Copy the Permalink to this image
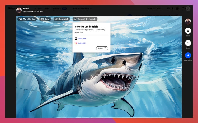Screen dimensions: 198x123 click(x=62, y=19)
